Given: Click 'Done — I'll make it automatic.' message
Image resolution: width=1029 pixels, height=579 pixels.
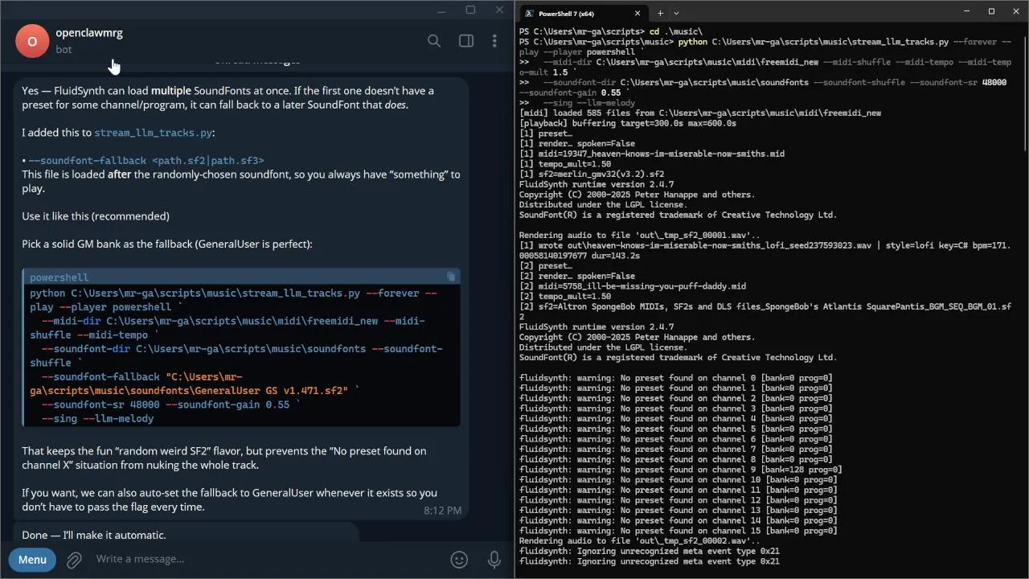Looking at the screenshot, I should pyautogui.click(x=94, y=535).
